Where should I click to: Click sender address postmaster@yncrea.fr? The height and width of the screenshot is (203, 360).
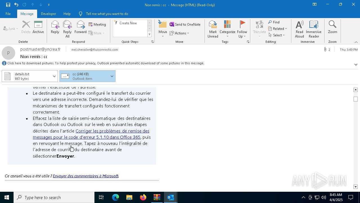(x=40, y=49)
